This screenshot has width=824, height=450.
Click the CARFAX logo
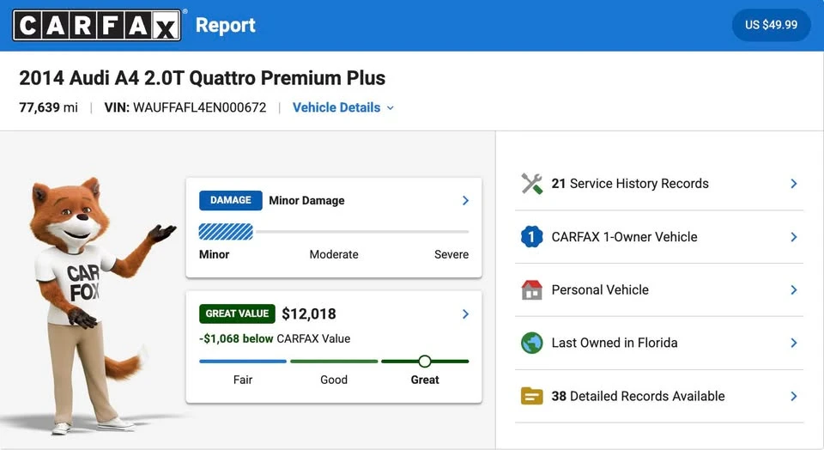[x=97, y=25]
